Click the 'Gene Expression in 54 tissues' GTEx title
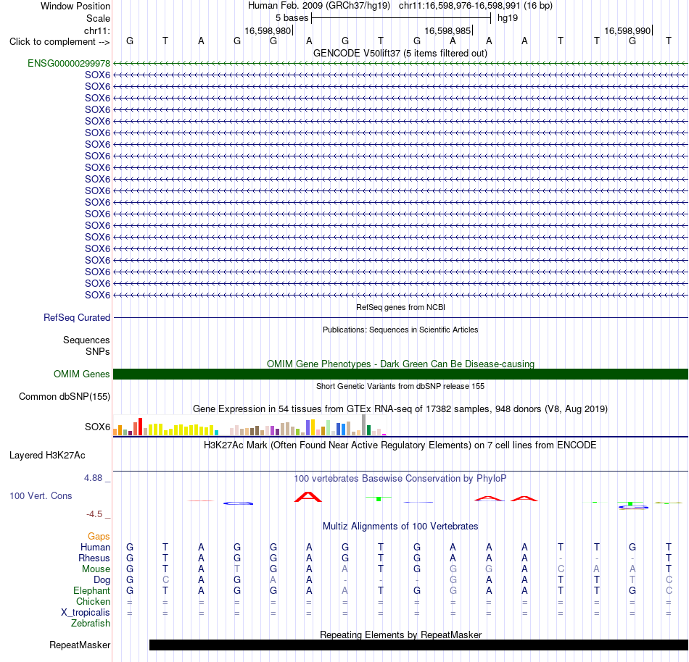Screen dimensions: 689x662 (x=400, y=409)
